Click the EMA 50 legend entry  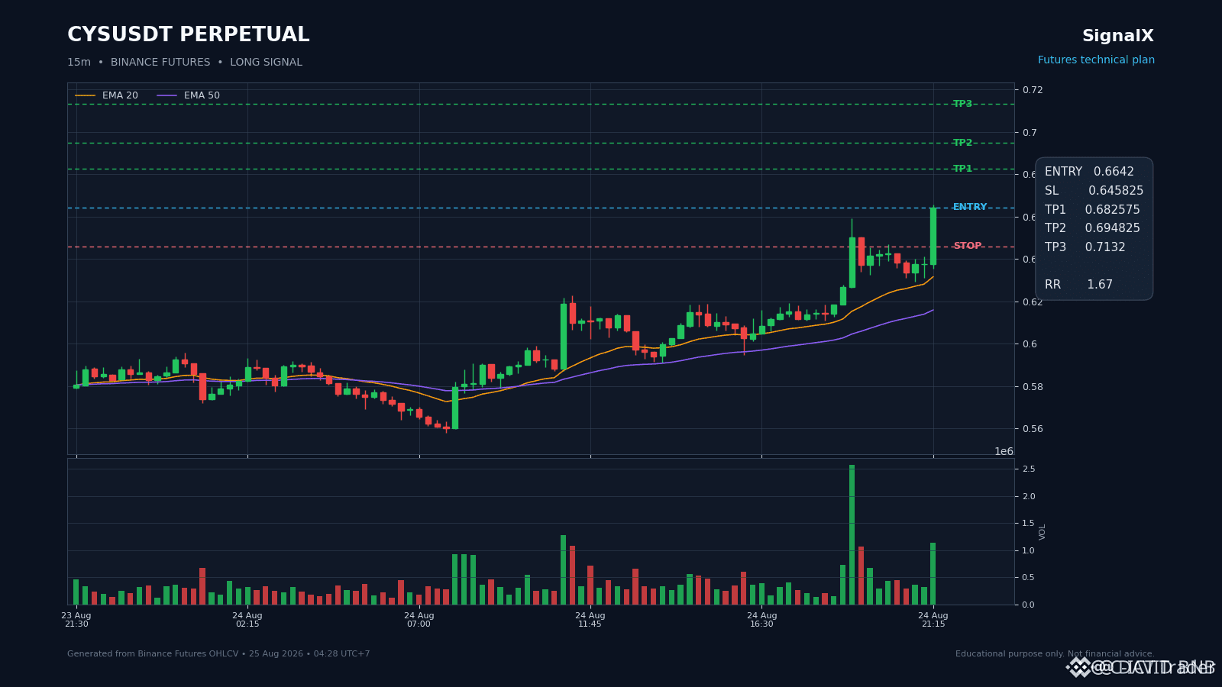(189, 95)
